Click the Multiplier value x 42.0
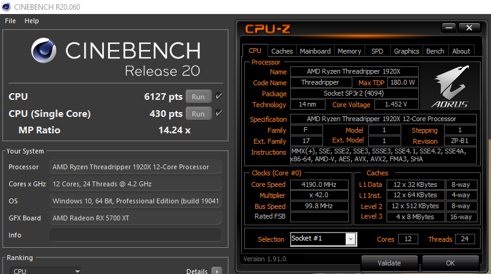 point(319,195)
